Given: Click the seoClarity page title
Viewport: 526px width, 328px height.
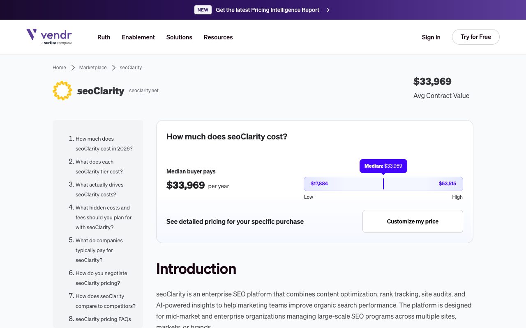Looking at the screenshot, I should [x=101, y=91].
